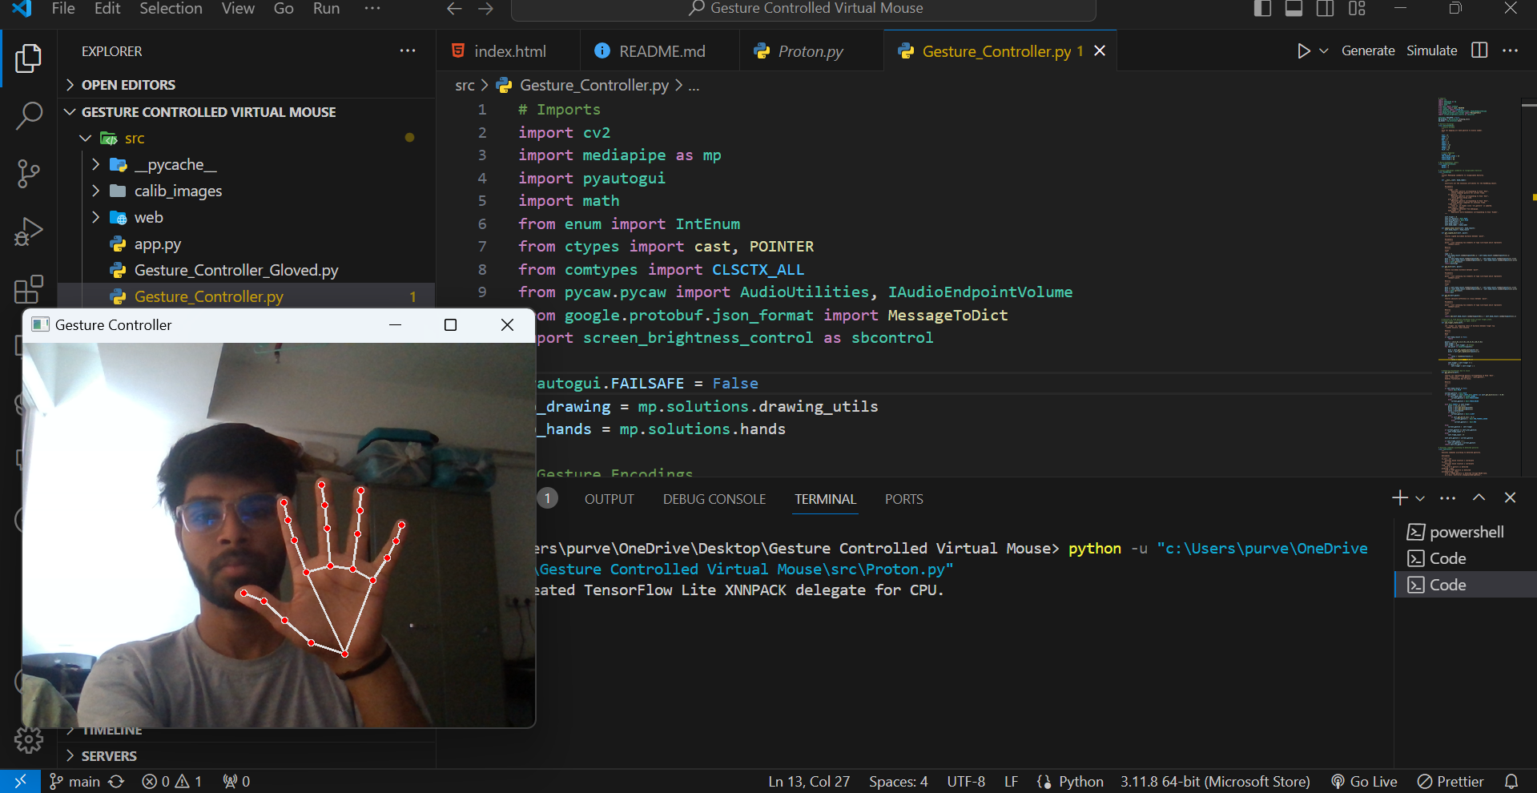
Task: Click the Split Editor Right icon
Action: coord(1479,50)
